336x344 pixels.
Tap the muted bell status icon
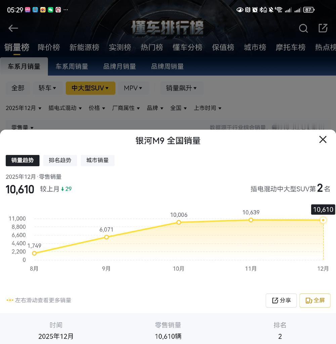(271, 10)
